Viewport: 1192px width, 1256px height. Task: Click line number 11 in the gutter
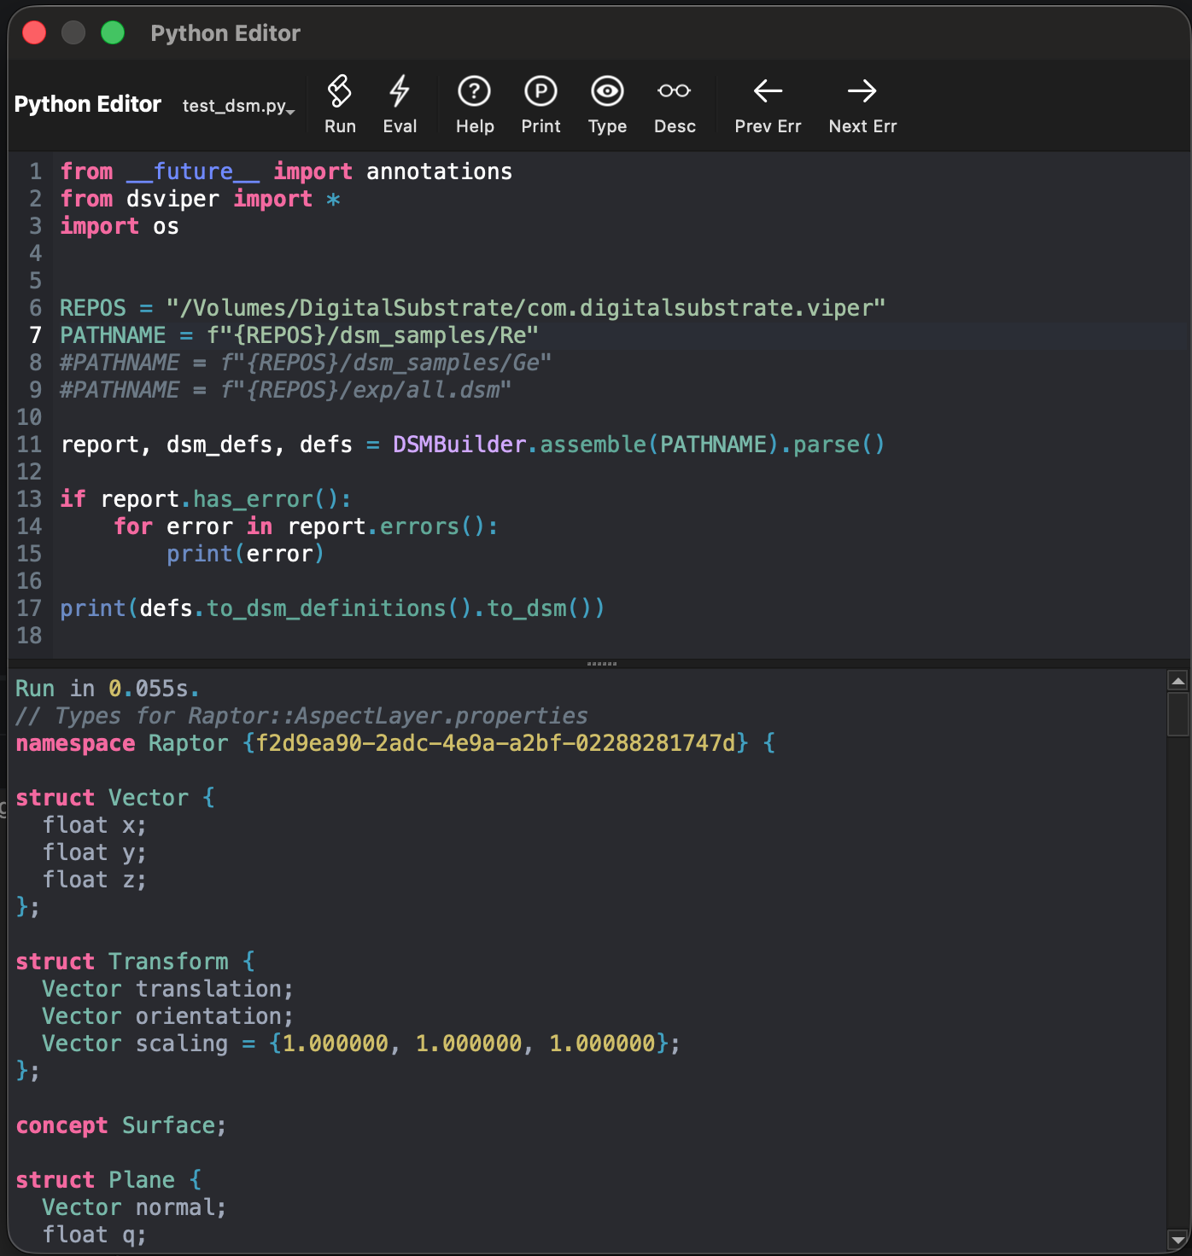click(x=29, y=445)
